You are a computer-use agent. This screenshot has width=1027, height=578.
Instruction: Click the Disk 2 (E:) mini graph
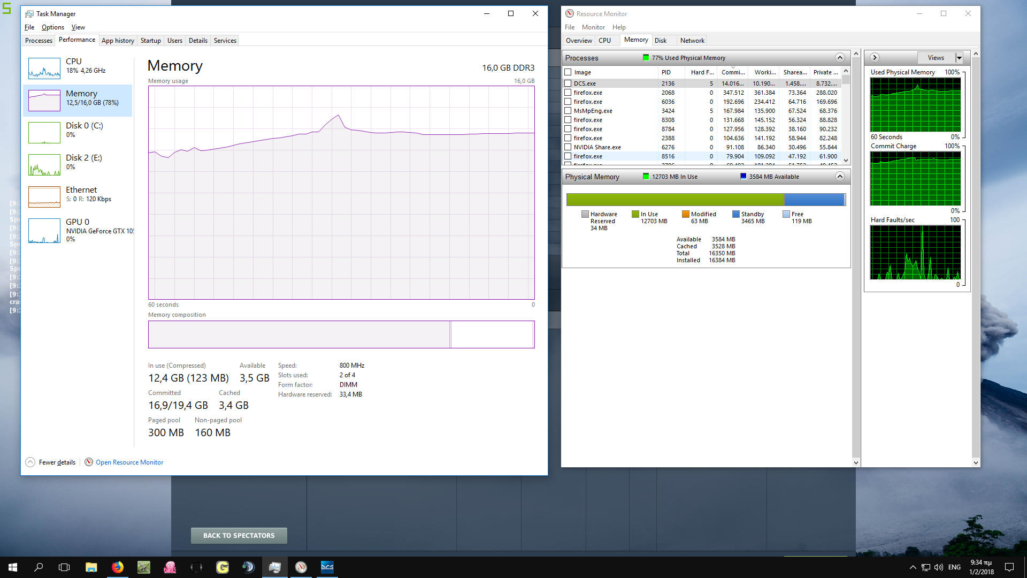[44, 165]
